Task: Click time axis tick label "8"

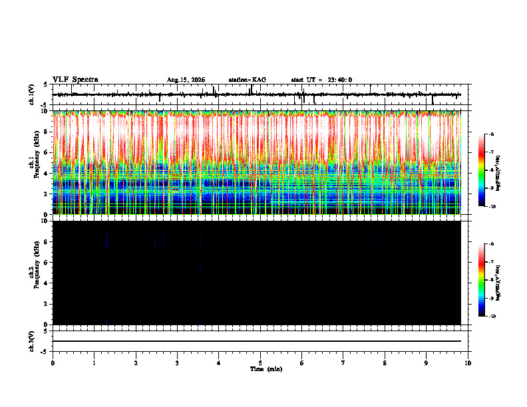Action: pyautogui.click(x=385, y=363)
